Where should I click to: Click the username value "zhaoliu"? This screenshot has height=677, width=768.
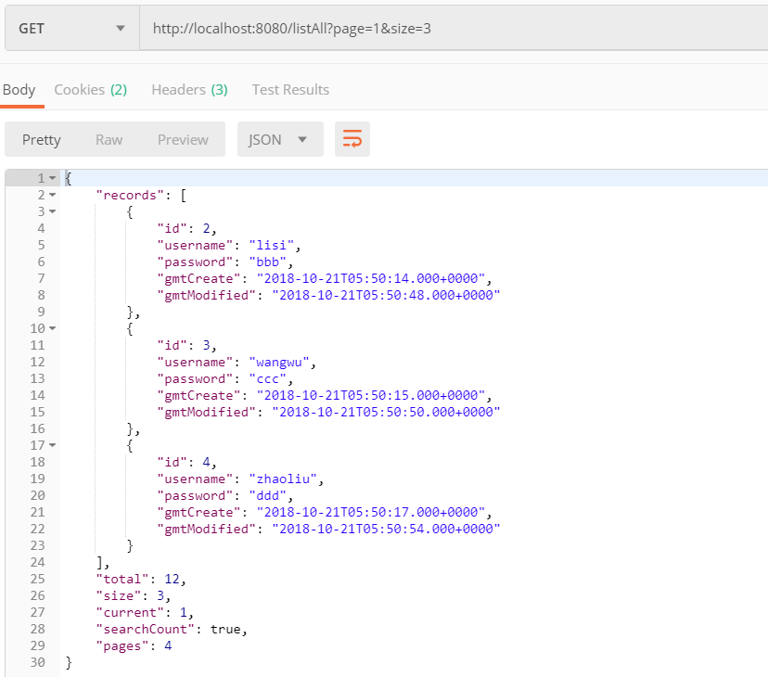tap(283, 479)
